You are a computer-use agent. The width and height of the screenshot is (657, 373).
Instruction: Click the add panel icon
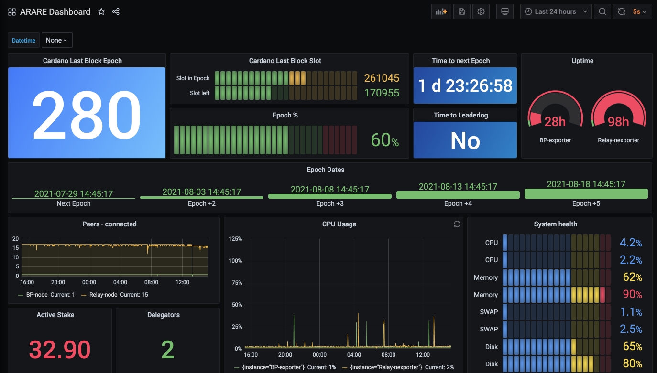[440, 11]
